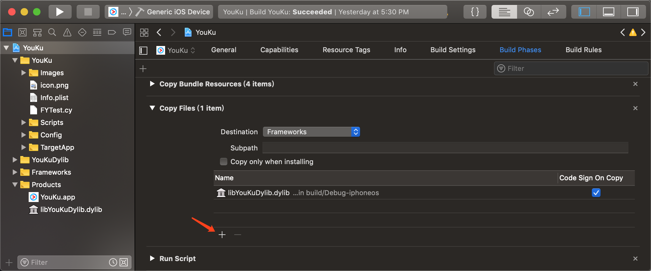
Task: Enable Copy only when installing checkbox
Action: [224, 162]
